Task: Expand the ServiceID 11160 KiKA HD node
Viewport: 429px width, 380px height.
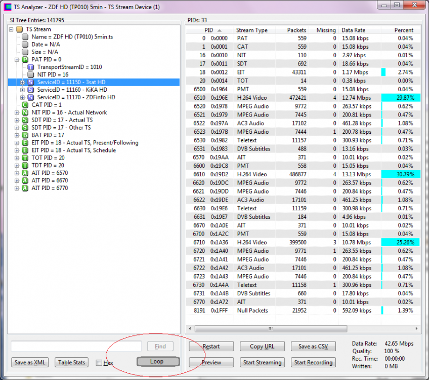Action: click(x=22, y=90)
